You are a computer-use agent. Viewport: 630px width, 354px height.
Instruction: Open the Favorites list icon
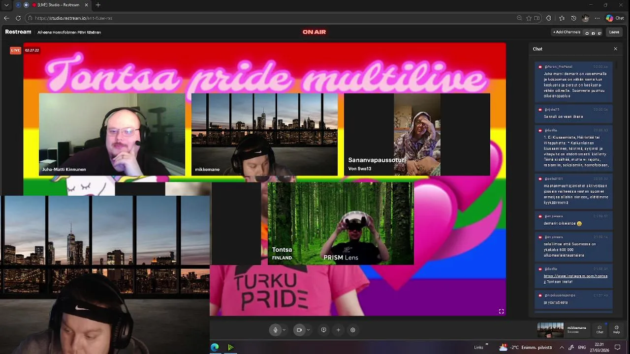pos(562,18)
